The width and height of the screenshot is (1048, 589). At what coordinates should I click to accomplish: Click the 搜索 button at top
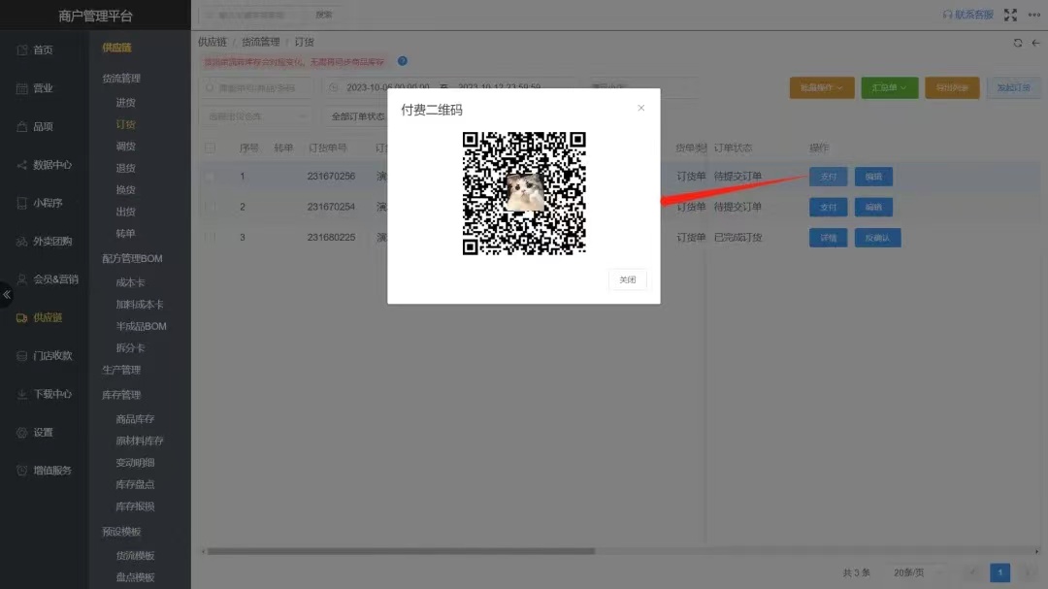(323, 15)
